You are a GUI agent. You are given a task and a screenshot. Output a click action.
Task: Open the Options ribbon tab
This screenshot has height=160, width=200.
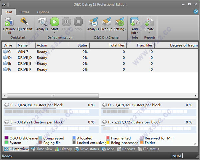coord(43,12)
